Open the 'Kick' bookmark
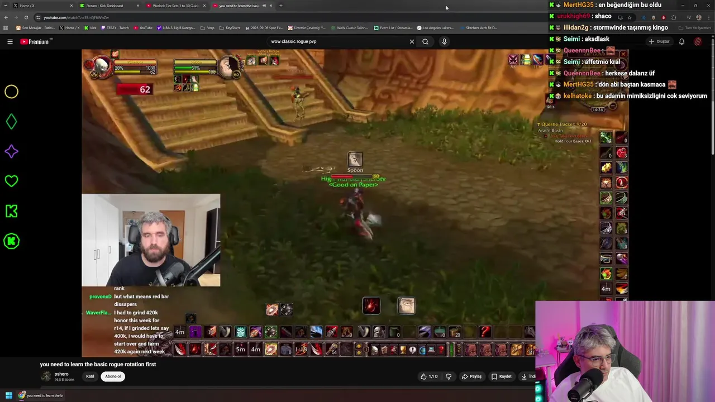715x402 pixels. [90, 27]
